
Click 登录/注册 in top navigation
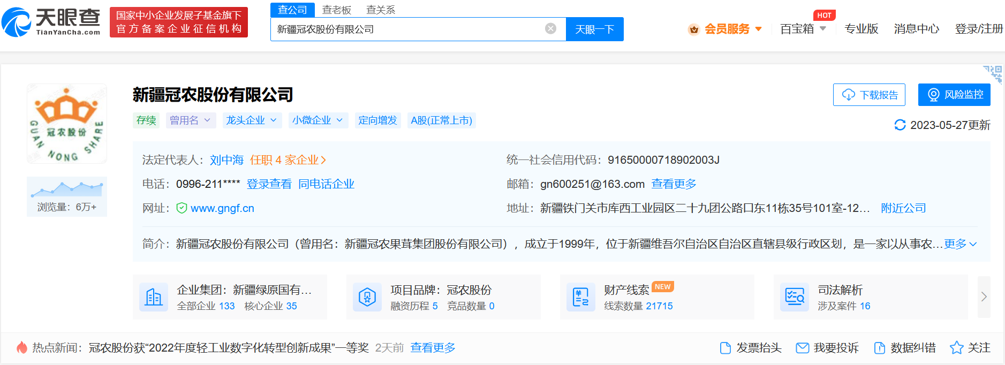[979, 29]
